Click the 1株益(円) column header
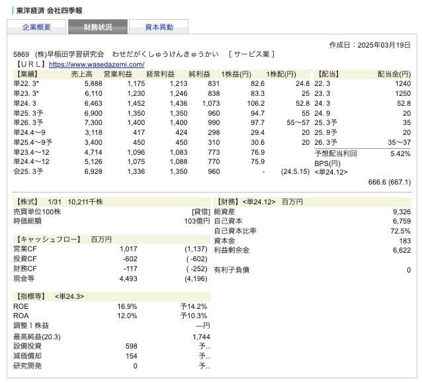The width and height of the screenshot is (422, 383). point(236,74)
